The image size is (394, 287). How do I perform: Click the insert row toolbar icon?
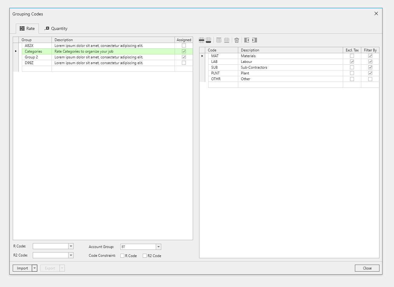coord(202,40)
